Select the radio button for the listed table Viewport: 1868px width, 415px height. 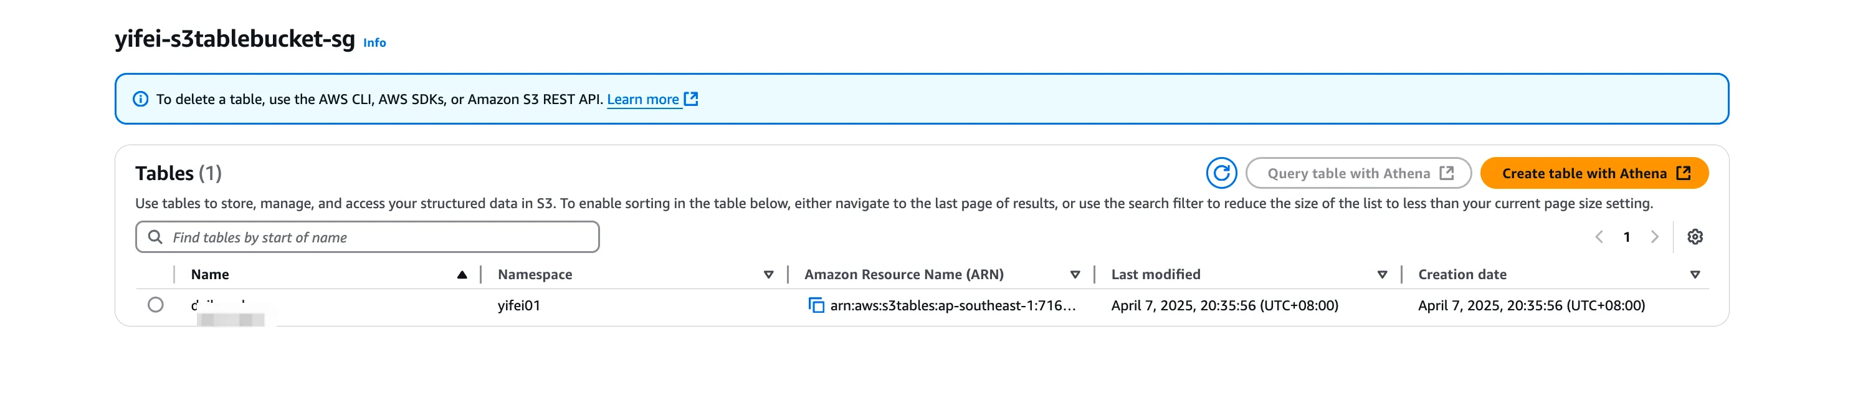pyautogui.click(x=156, y=305)
